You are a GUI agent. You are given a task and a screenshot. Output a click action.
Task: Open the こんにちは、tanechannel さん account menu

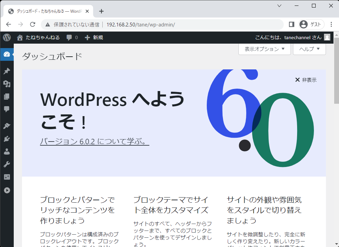(x=293, y=38)
